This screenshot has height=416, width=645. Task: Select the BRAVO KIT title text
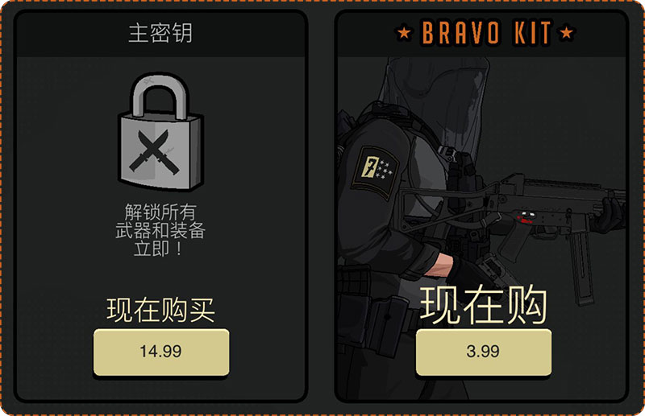coord(486,33)
